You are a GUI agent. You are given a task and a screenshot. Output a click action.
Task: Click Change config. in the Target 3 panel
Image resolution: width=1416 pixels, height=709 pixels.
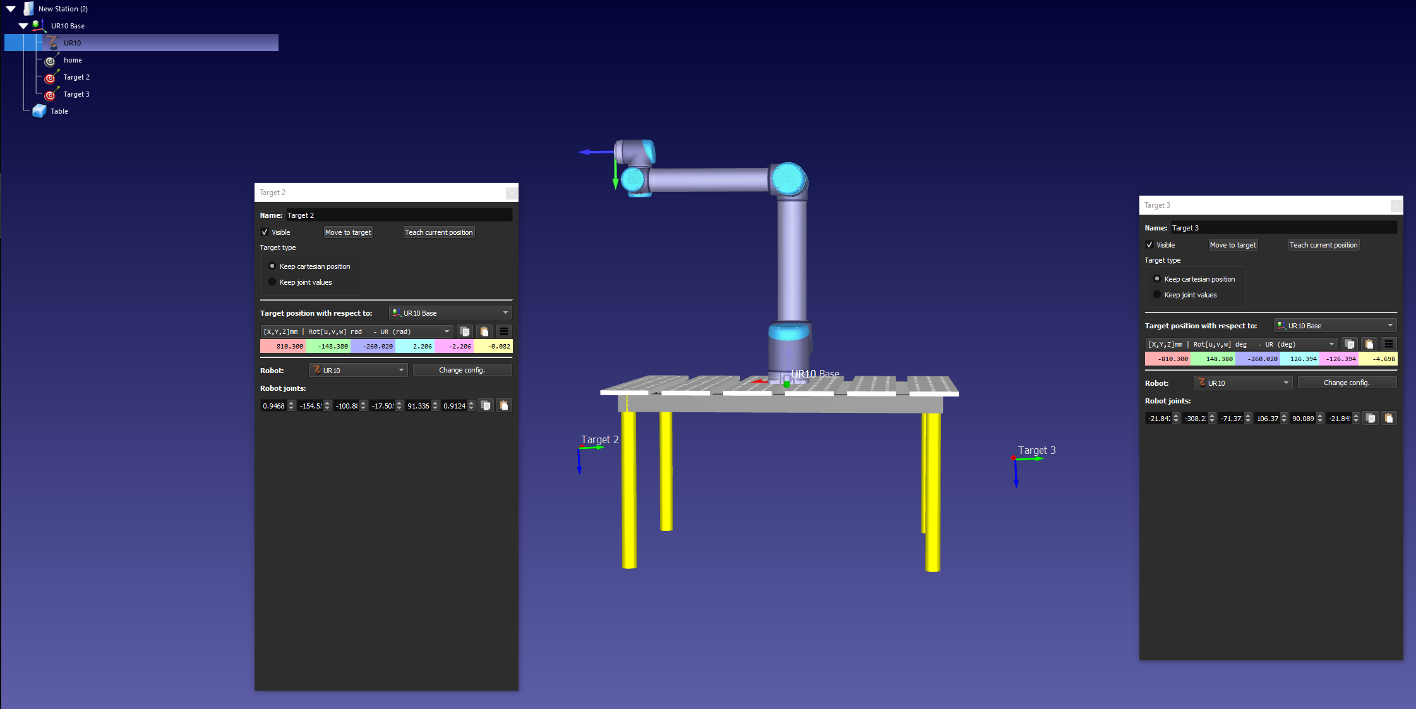(x=1347, y=383)
